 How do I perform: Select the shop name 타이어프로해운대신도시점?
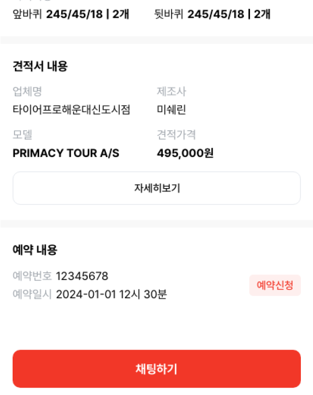point(71,110)
